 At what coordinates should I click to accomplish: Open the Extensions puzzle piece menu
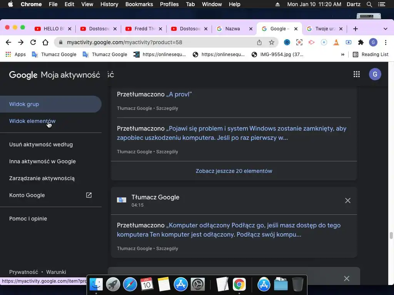click(361, 42)
